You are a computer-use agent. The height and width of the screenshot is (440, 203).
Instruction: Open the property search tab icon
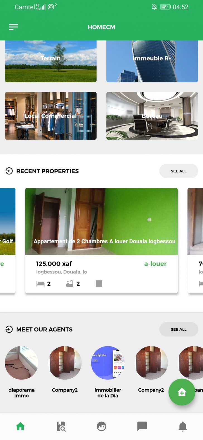point(61,426)
